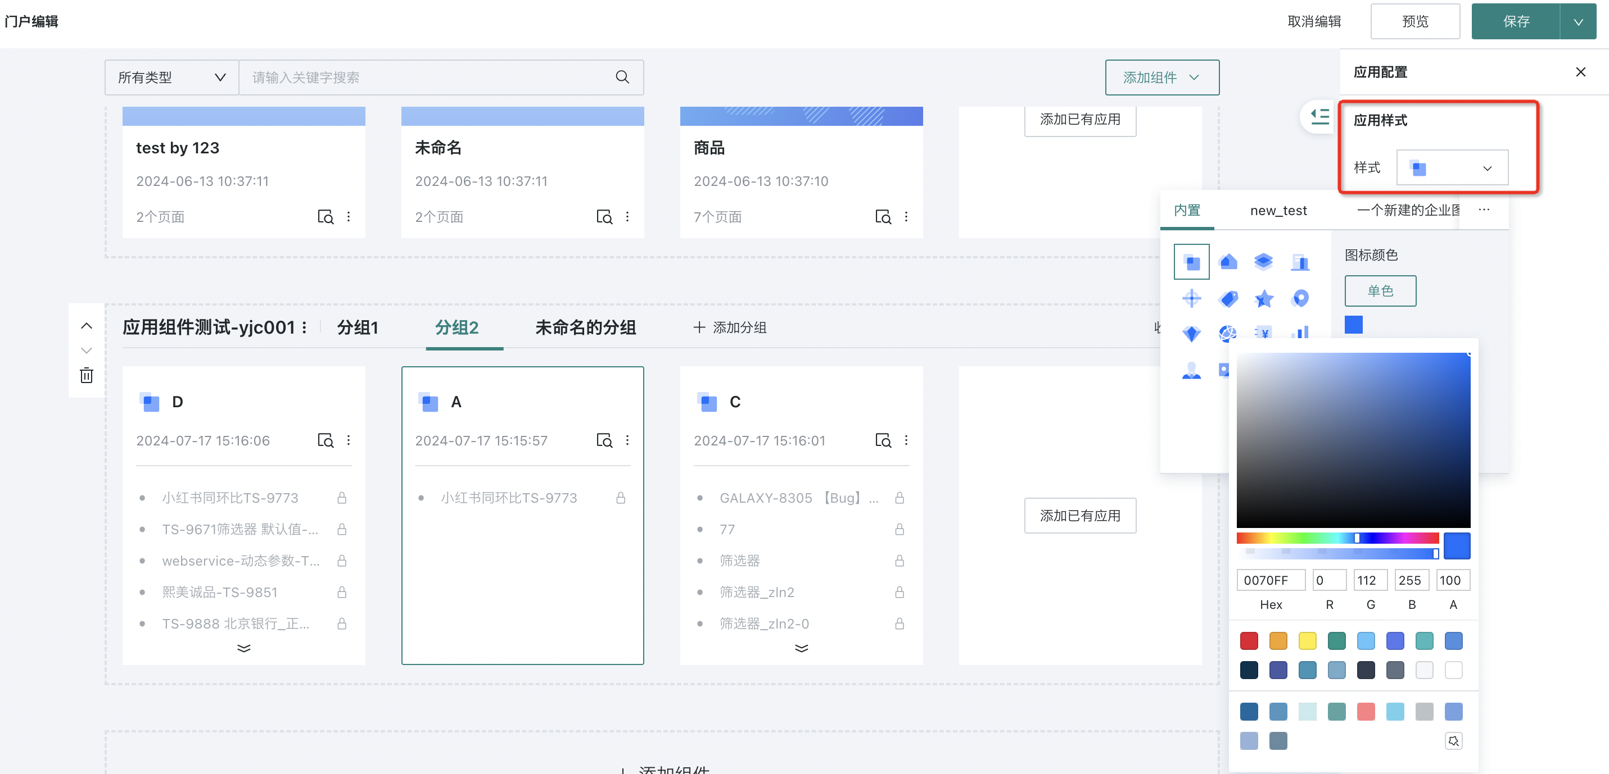Open the arrow next to 保存
The image size is (1609, 774).
[1579, 22]
